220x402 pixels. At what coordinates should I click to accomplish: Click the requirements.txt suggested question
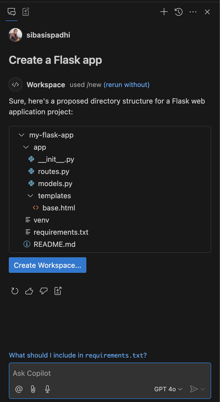point(78,355)
